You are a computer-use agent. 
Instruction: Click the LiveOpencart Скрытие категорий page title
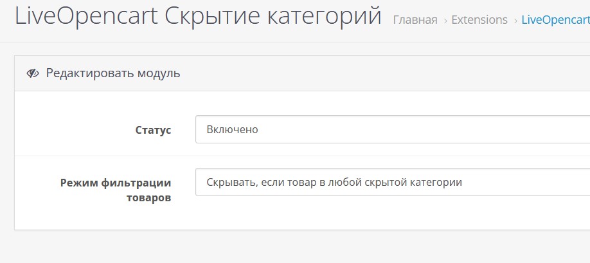pos(198,16)
